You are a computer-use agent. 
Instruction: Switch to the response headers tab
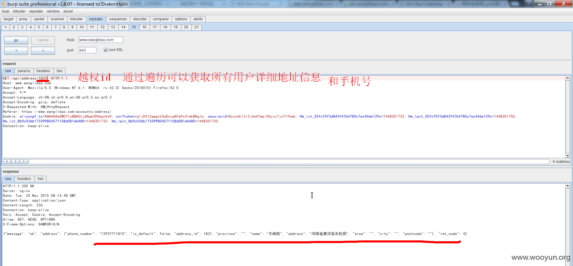(24, 179)
